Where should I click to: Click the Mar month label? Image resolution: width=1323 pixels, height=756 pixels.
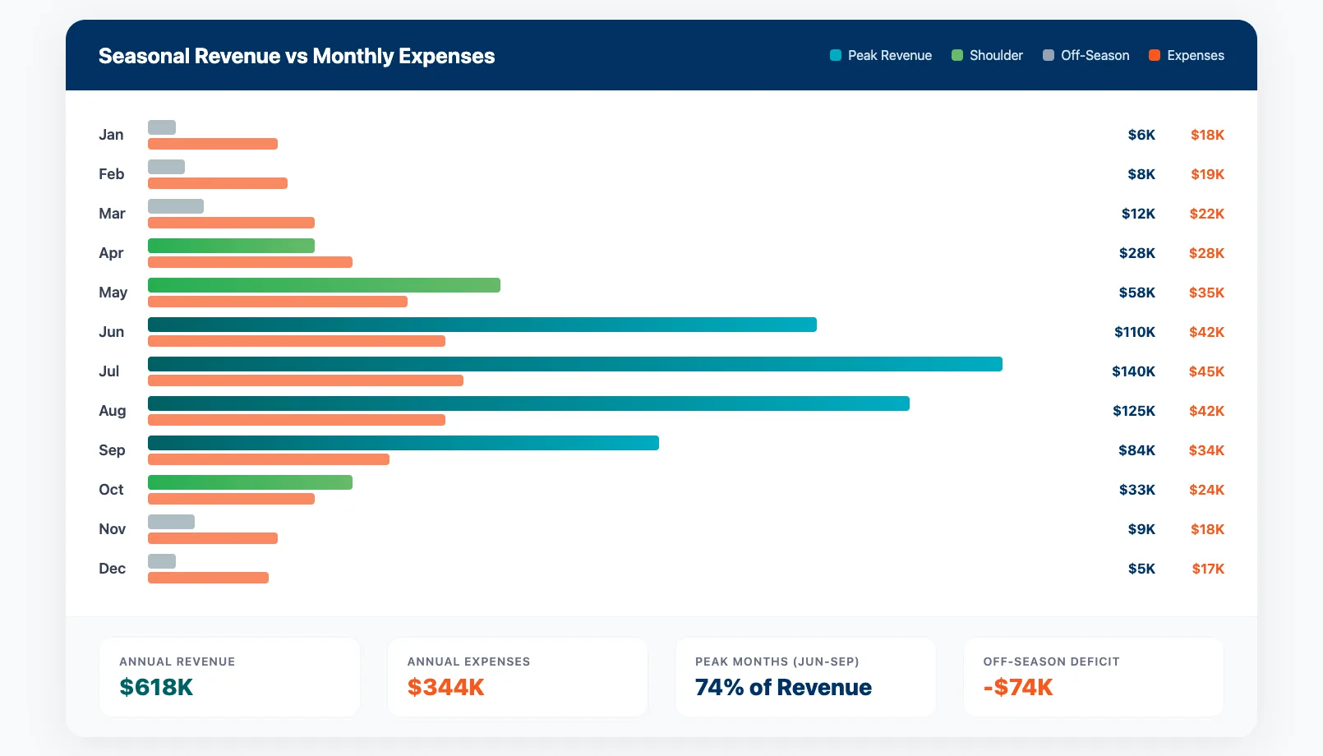tap(112, 214)
